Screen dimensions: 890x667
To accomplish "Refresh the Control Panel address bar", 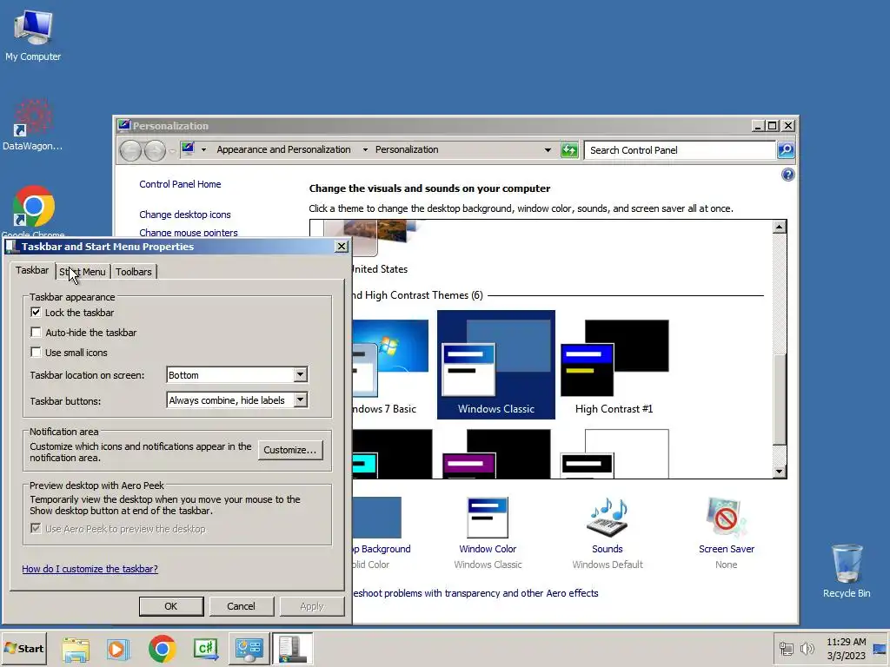I will click(x=569, y=150).
